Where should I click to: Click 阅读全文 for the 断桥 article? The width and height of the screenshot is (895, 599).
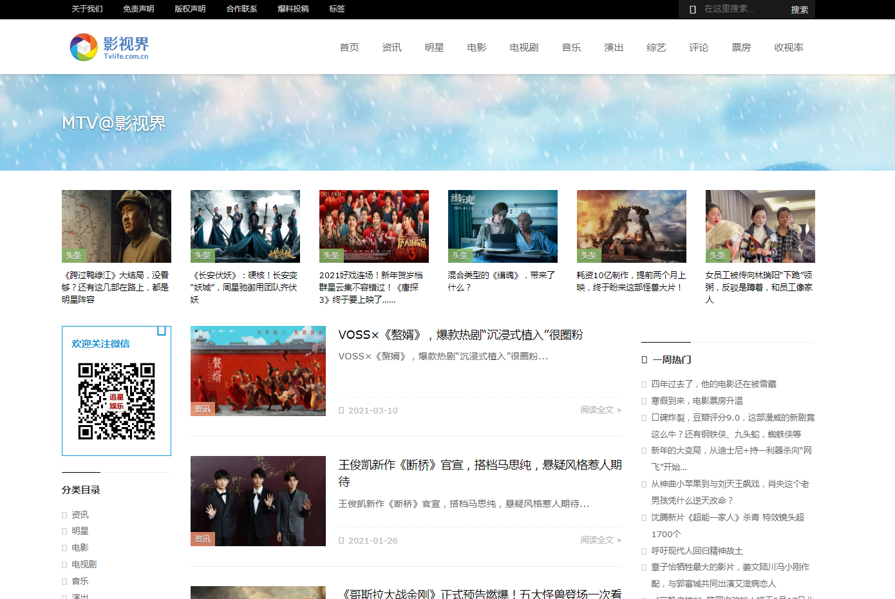(x=601, y=540)
